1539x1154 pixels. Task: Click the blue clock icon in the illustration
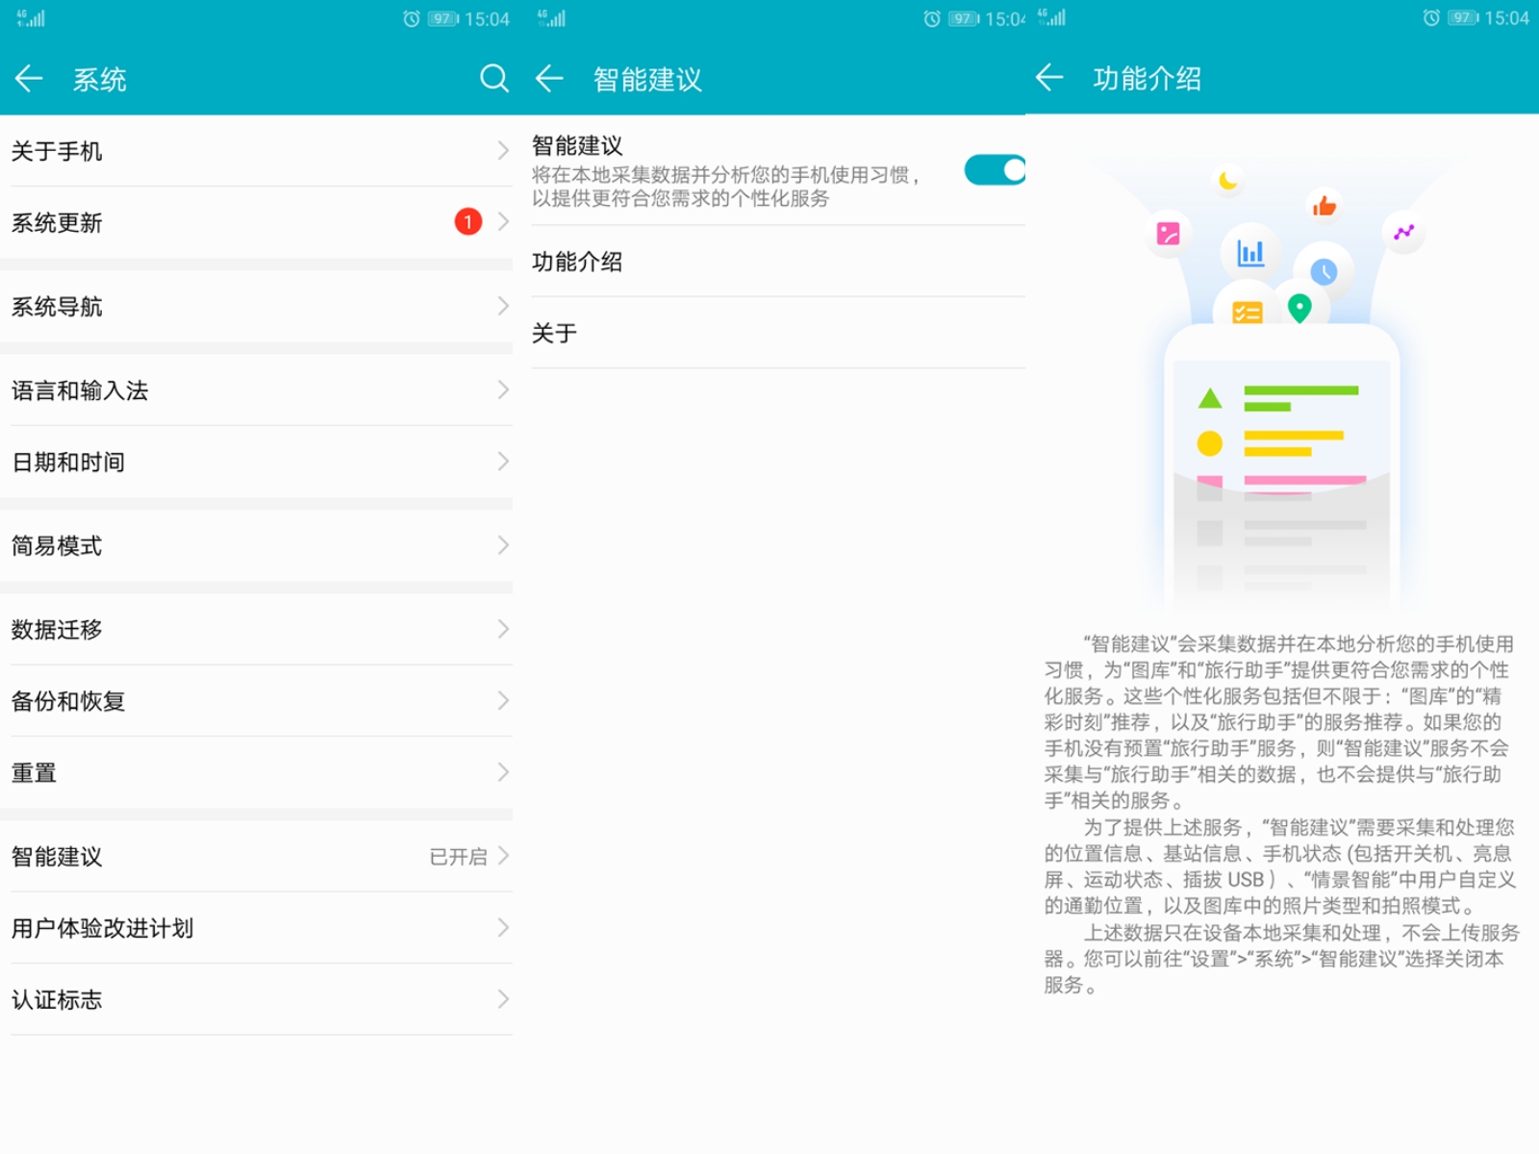1326,271
